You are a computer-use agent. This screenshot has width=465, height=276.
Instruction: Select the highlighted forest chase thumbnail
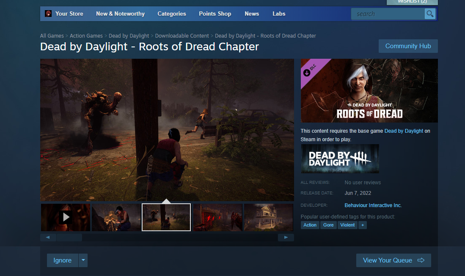coord(166,217)
